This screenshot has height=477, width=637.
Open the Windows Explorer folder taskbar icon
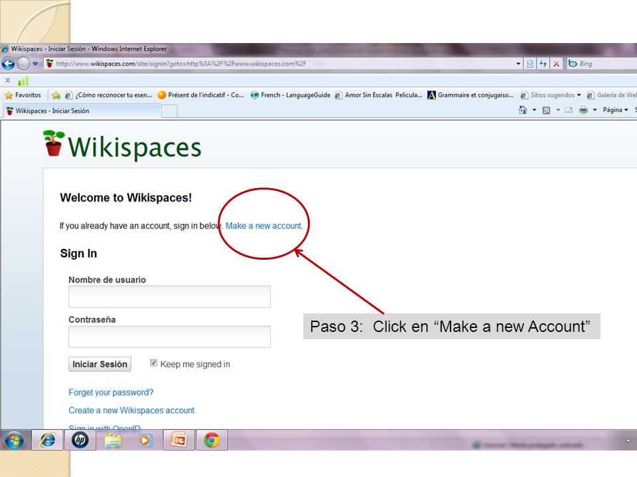click(x=113, y=440)
